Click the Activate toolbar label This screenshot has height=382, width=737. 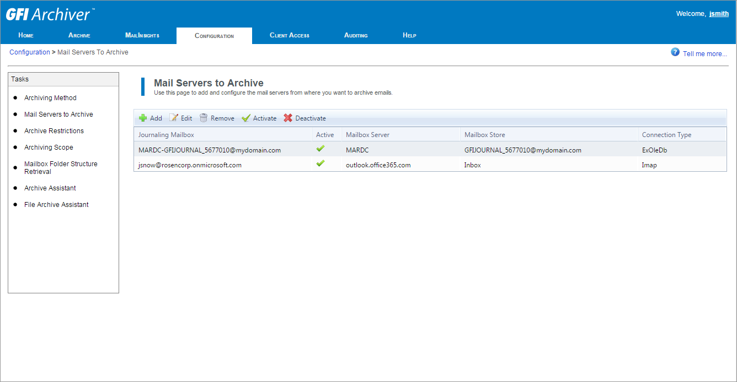point(265,118)
